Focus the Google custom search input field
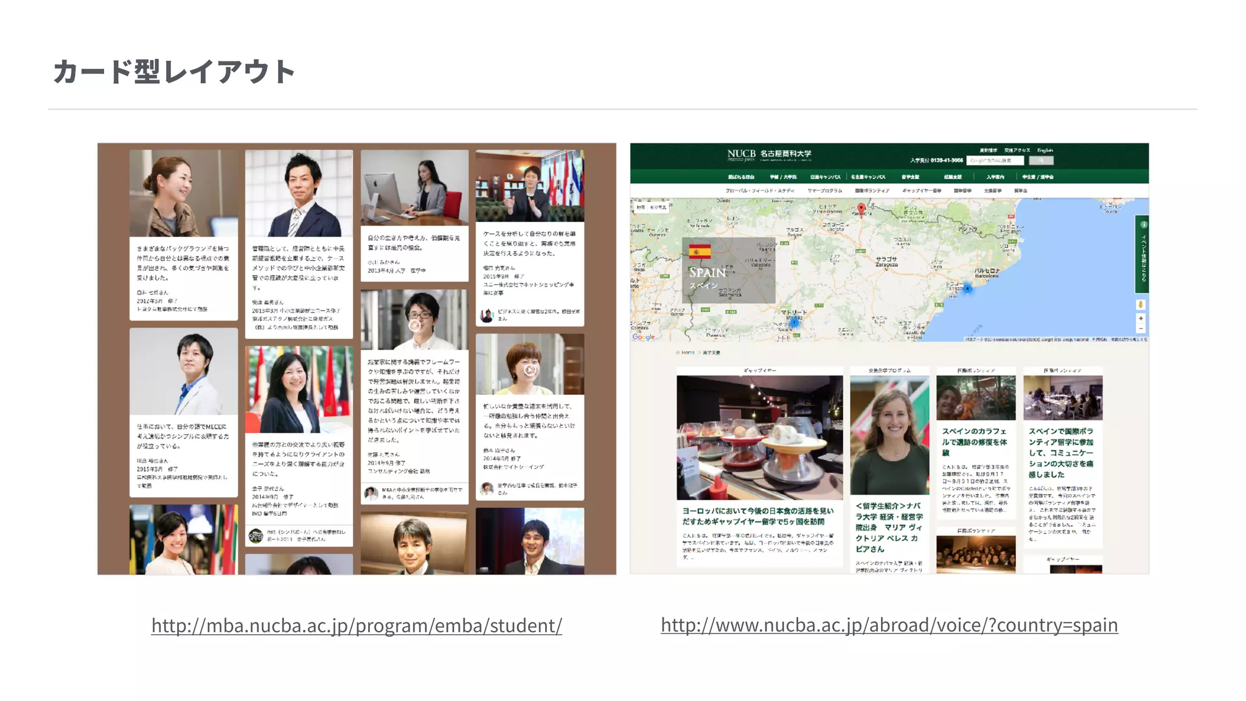 pyautogui.click(x=995, y=161)
